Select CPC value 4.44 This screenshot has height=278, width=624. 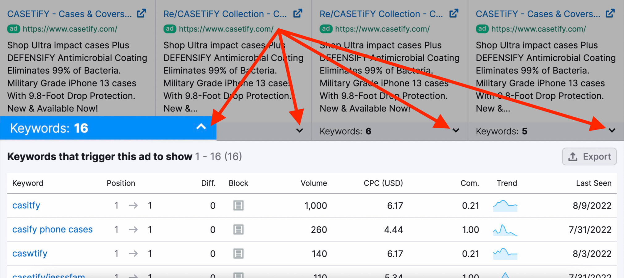click(394, 230)
